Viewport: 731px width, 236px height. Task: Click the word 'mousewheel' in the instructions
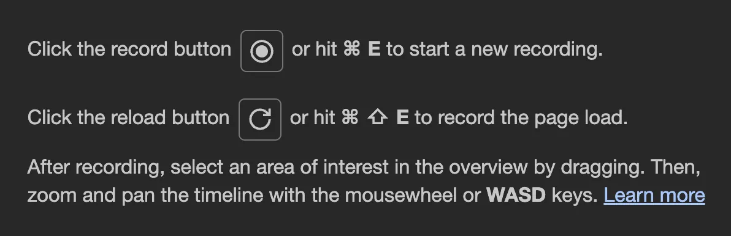point(401,195)
